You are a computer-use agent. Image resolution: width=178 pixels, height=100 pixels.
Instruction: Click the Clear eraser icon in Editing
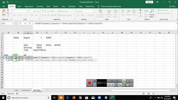click(140, 16)
